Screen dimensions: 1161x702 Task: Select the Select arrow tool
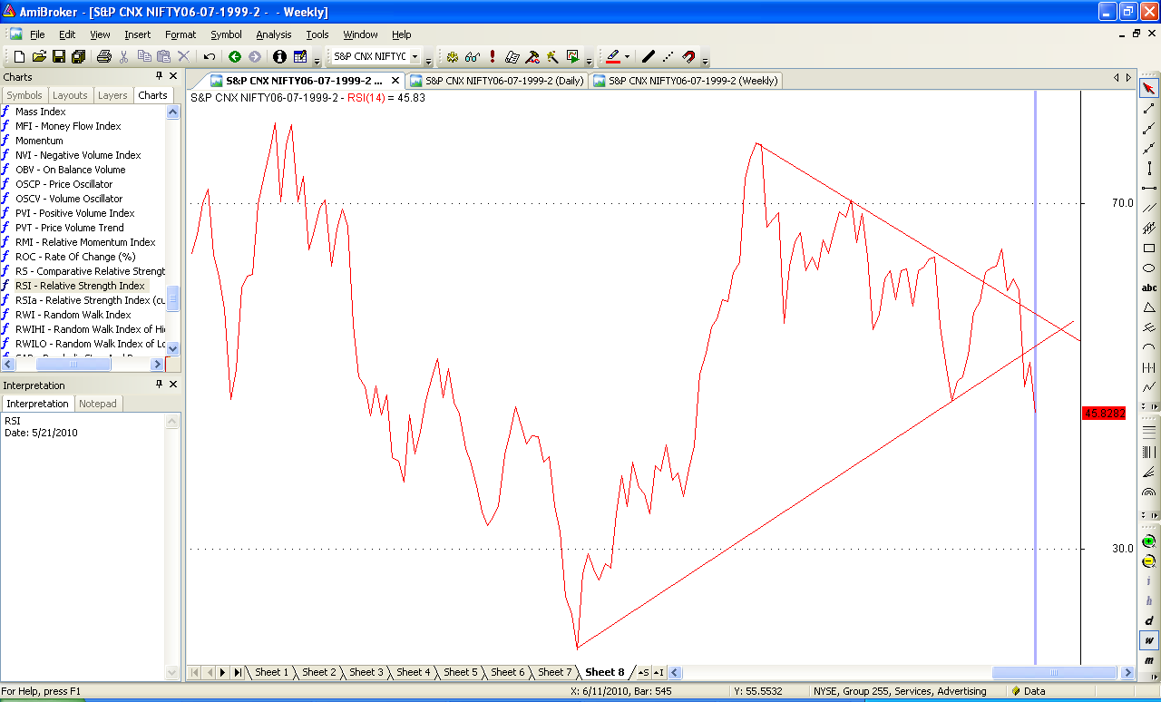pyautogui.click(x=1149, y=88)
